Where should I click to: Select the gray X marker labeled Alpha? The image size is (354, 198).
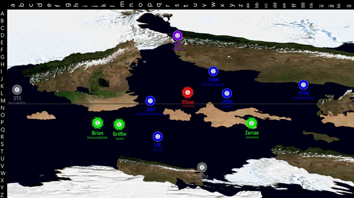point(202,168)
